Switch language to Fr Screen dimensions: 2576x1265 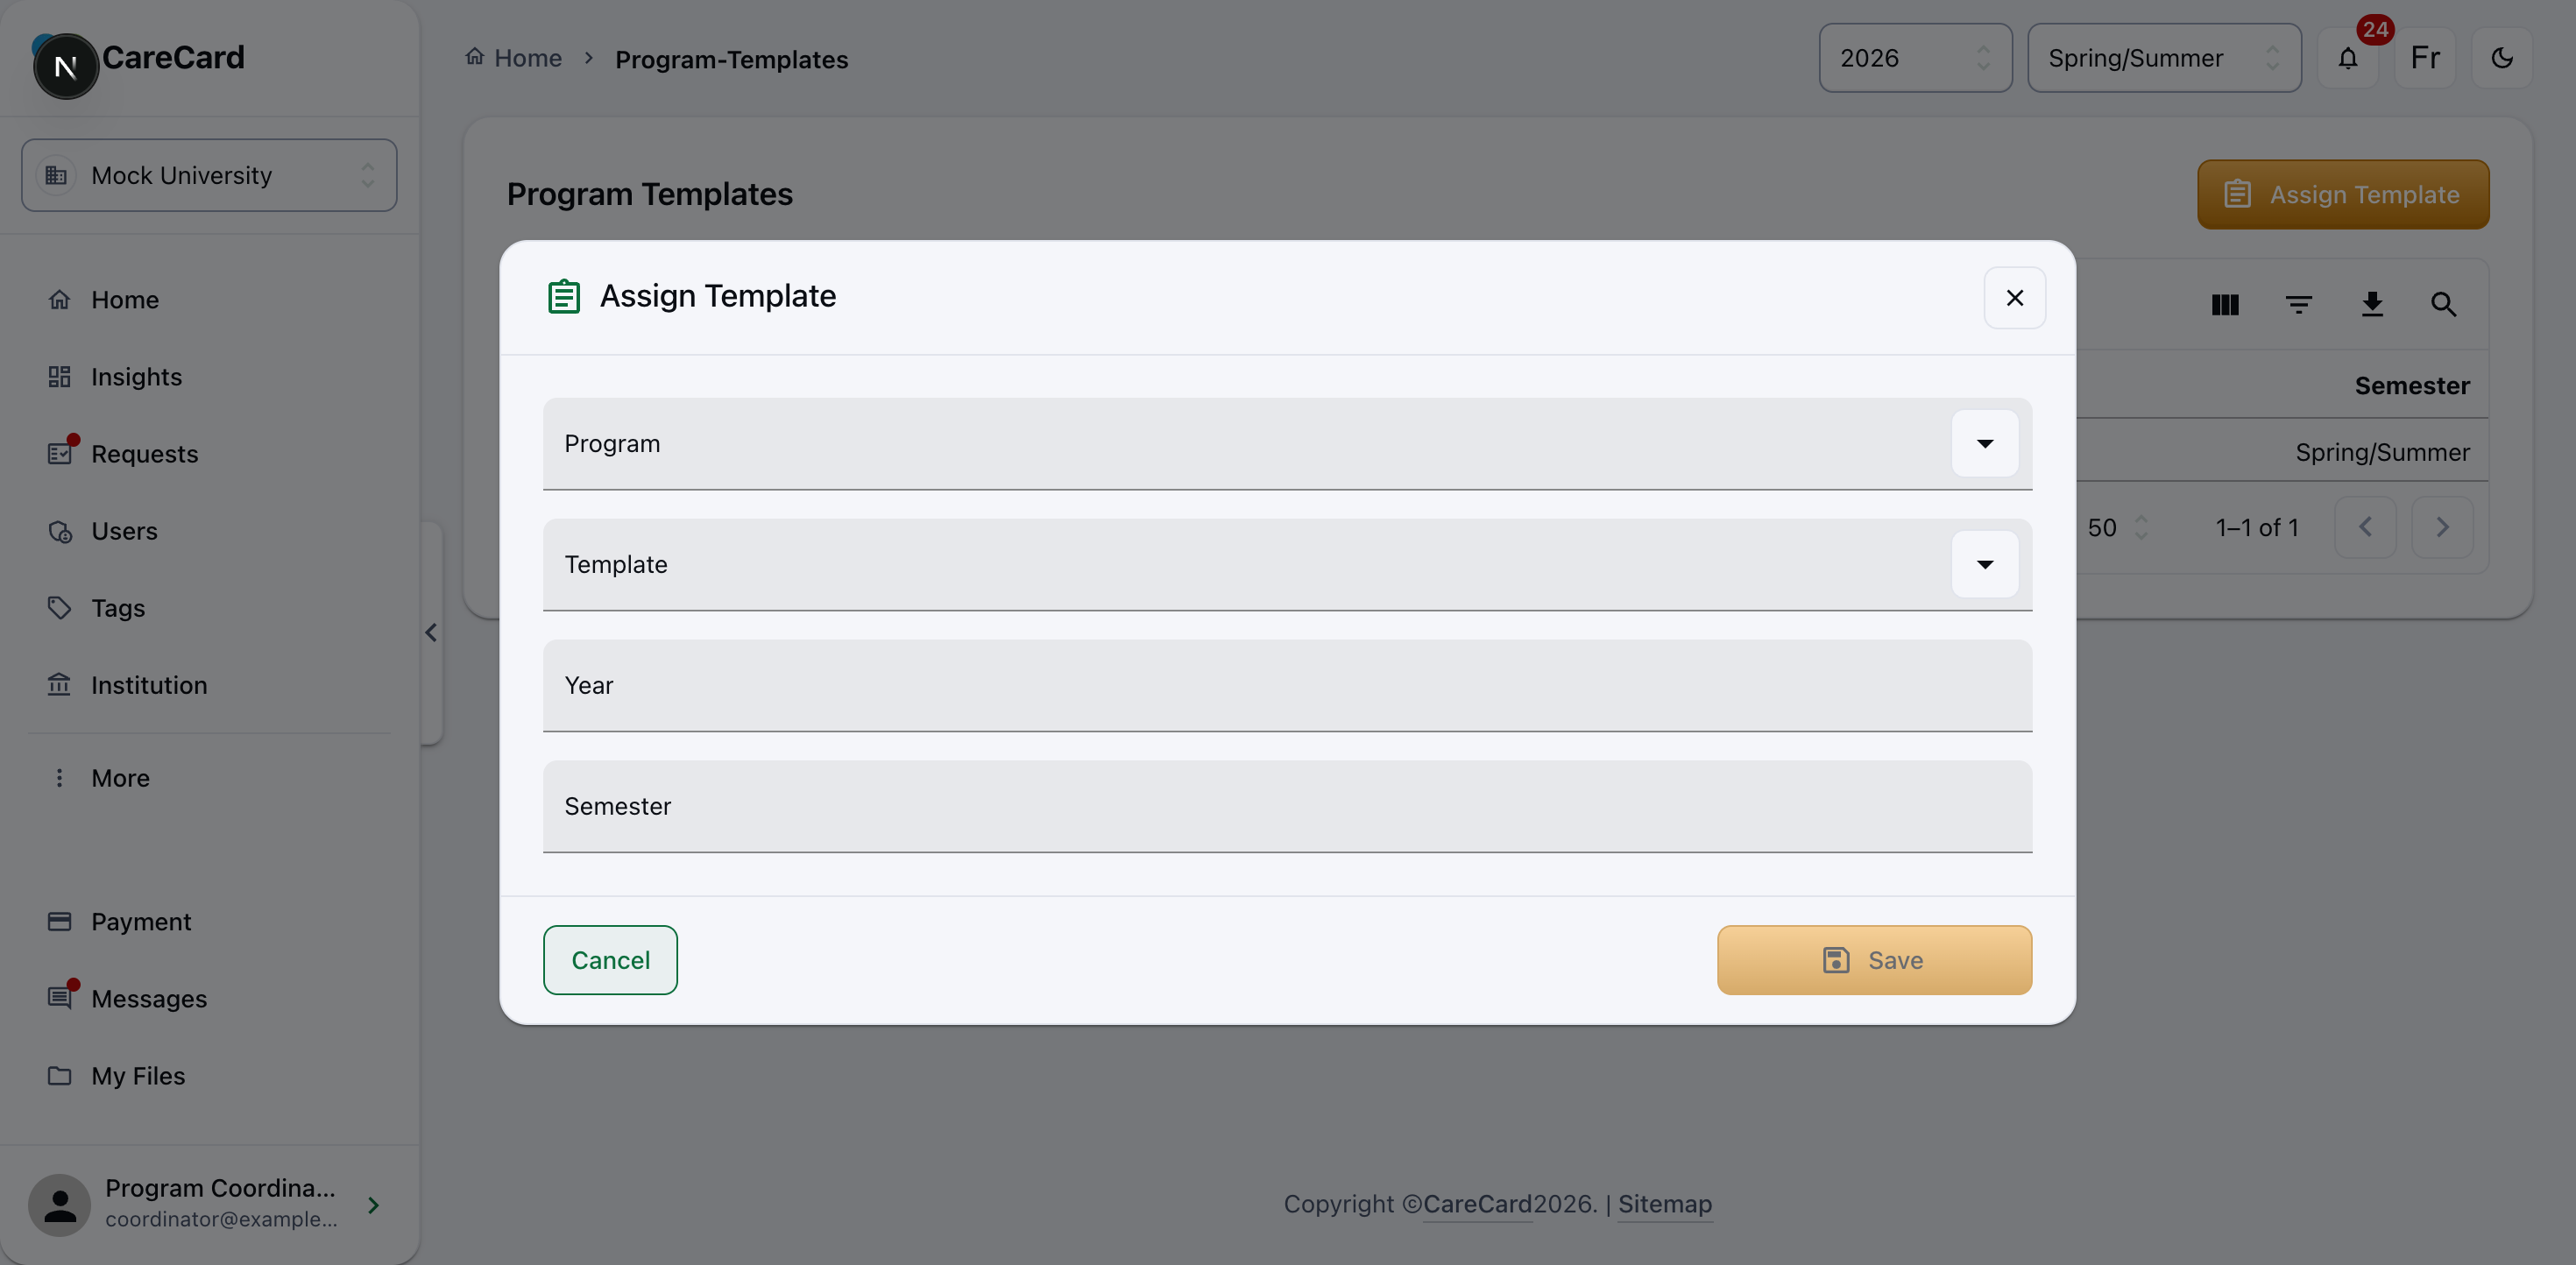tap(2424, 58)
